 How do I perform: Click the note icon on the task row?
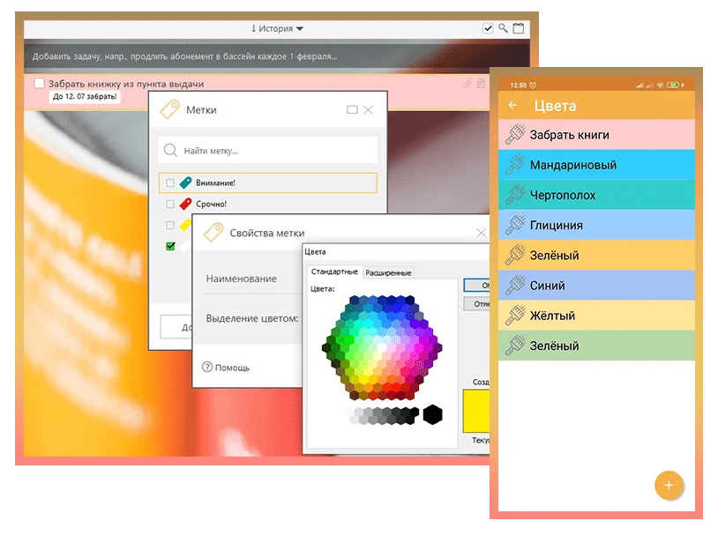(481, 84)
